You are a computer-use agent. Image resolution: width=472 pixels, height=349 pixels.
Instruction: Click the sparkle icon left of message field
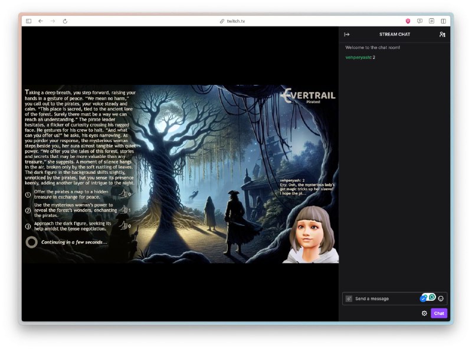349,299
